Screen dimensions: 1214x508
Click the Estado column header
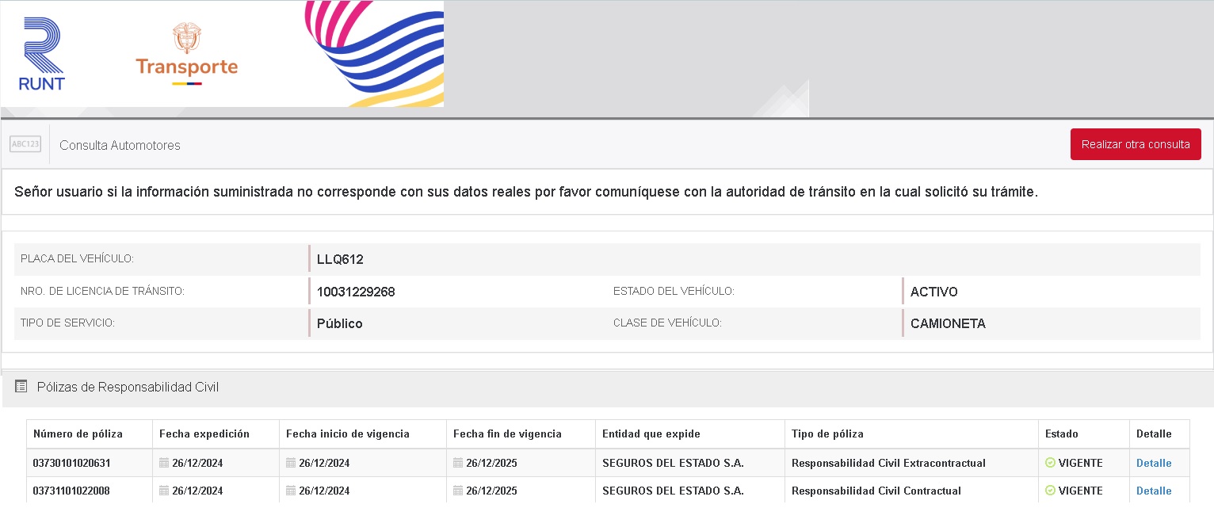pyautogui.click(x=1061, y=434)
